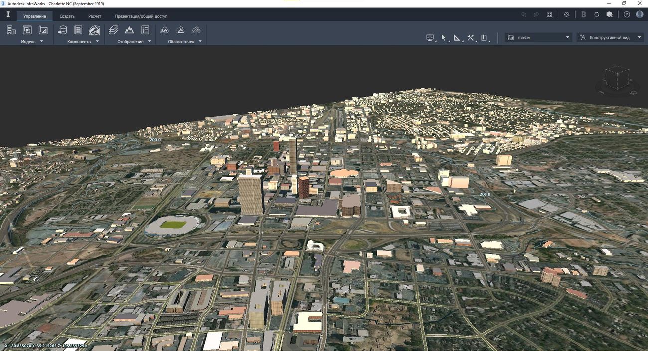Open the surface layers icon under Отображение
This screenshot has height=351, width=648.
pyautogui.click(x=113, y=30)
